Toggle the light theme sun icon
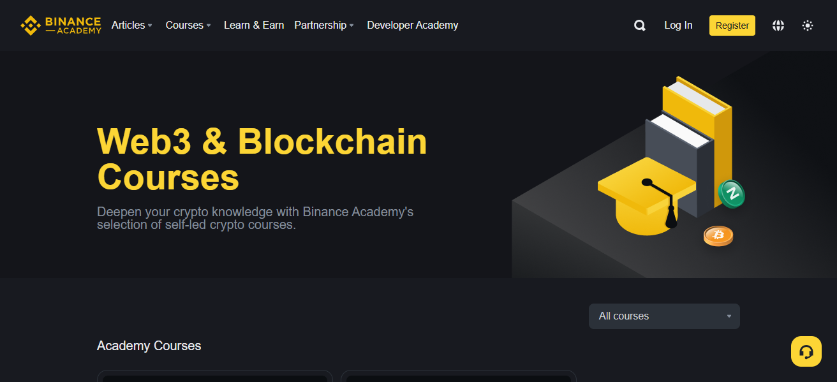Screen dimensions: 837x382 808,26
